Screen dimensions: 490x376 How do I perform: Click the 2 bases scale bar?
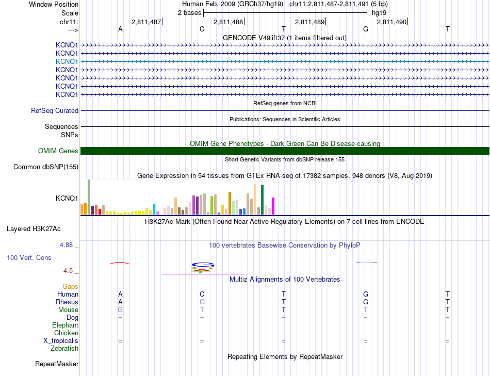tap(285, 13)
